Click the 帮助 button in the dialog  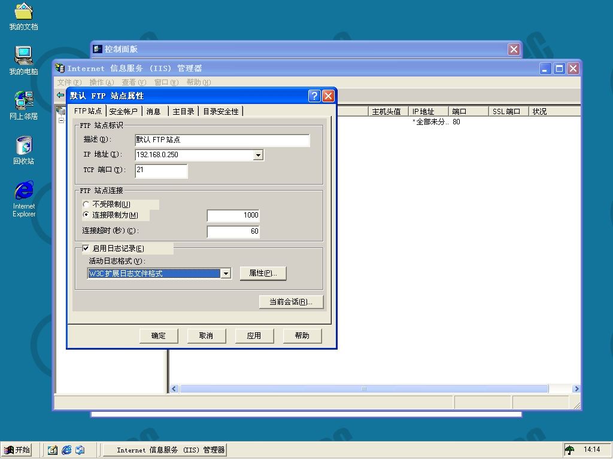(x=302, y=336)
